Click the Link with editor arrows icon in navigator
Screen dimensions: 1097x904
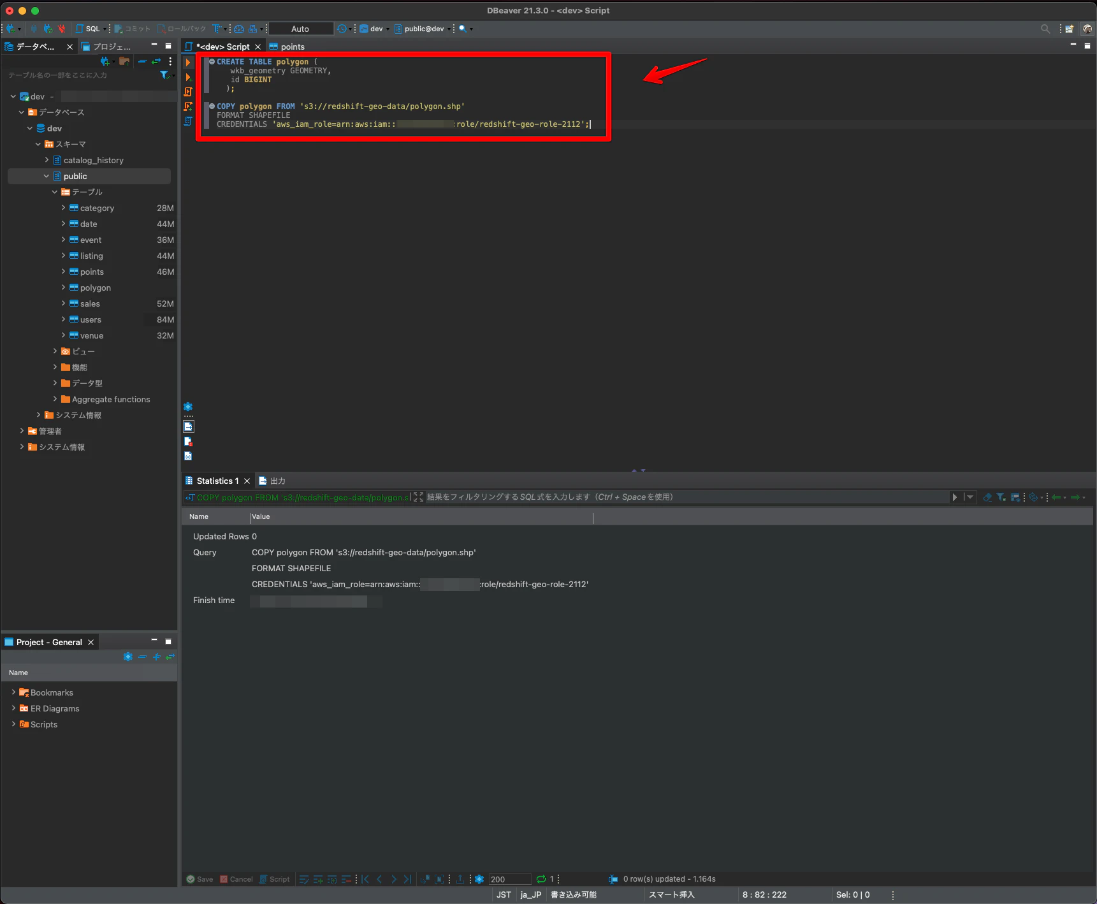coord(156,61)
